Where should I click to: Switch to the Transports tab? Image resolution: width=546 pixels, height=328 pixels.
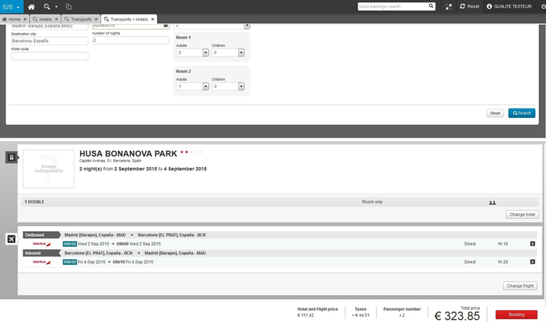79,19
